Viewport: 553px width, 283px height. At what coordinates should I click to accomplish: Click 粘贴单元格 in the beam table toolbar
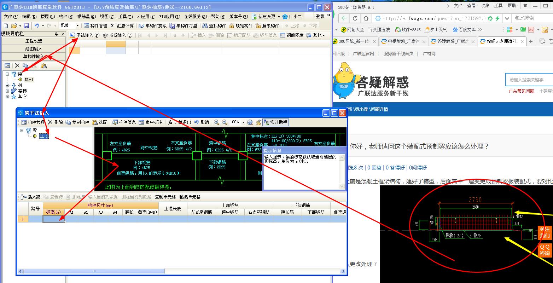coord(190,197)
